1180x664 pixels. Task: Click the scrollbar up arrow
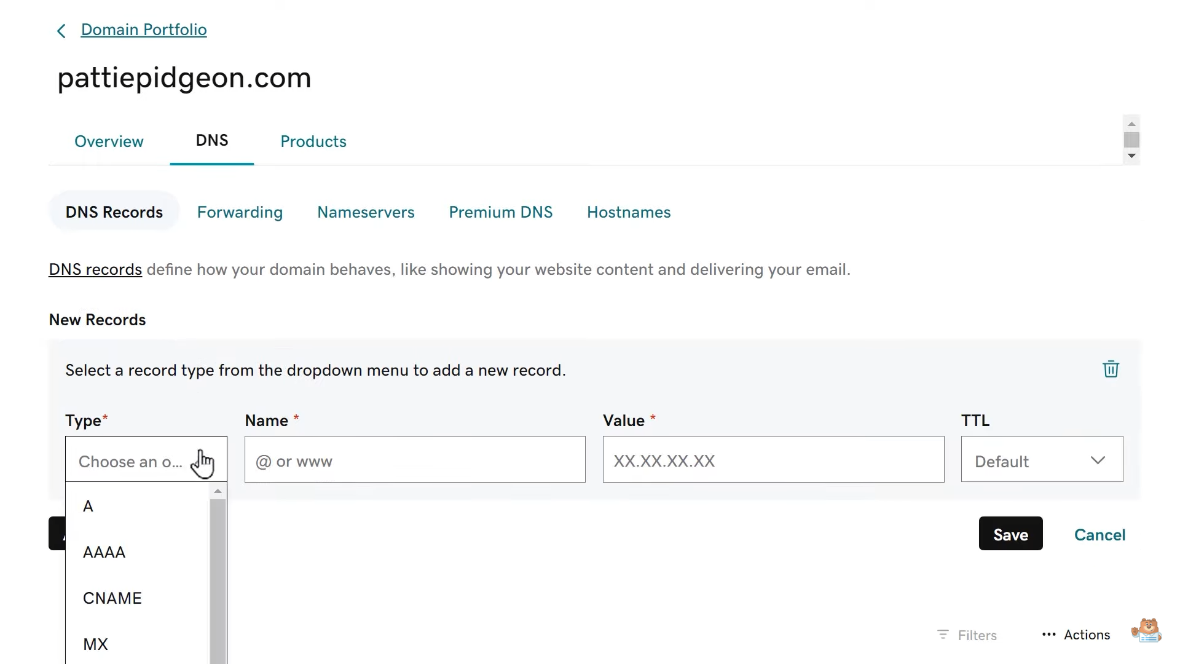coord(1132,124)
